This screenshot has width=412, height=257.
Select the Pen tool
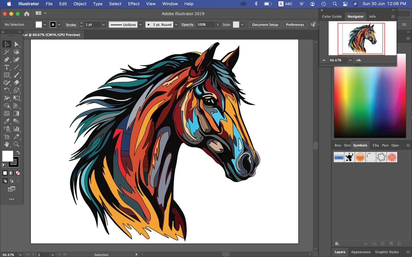(x=7, y=60)
